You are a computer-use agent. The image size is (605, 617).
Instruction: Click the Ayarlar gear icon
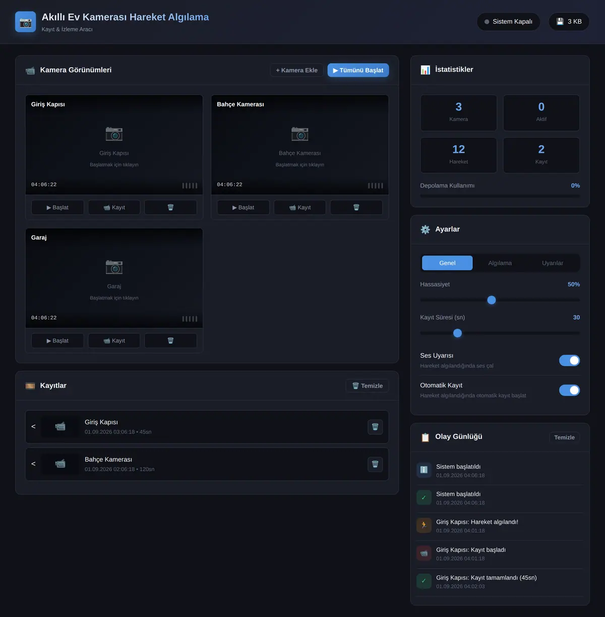[x=426, y=229]
